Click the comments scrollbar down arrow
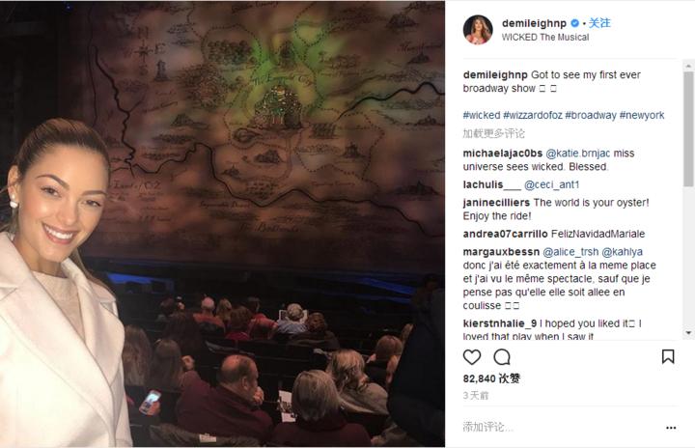Viewport: 695px width, 448px height. [688, 333]
